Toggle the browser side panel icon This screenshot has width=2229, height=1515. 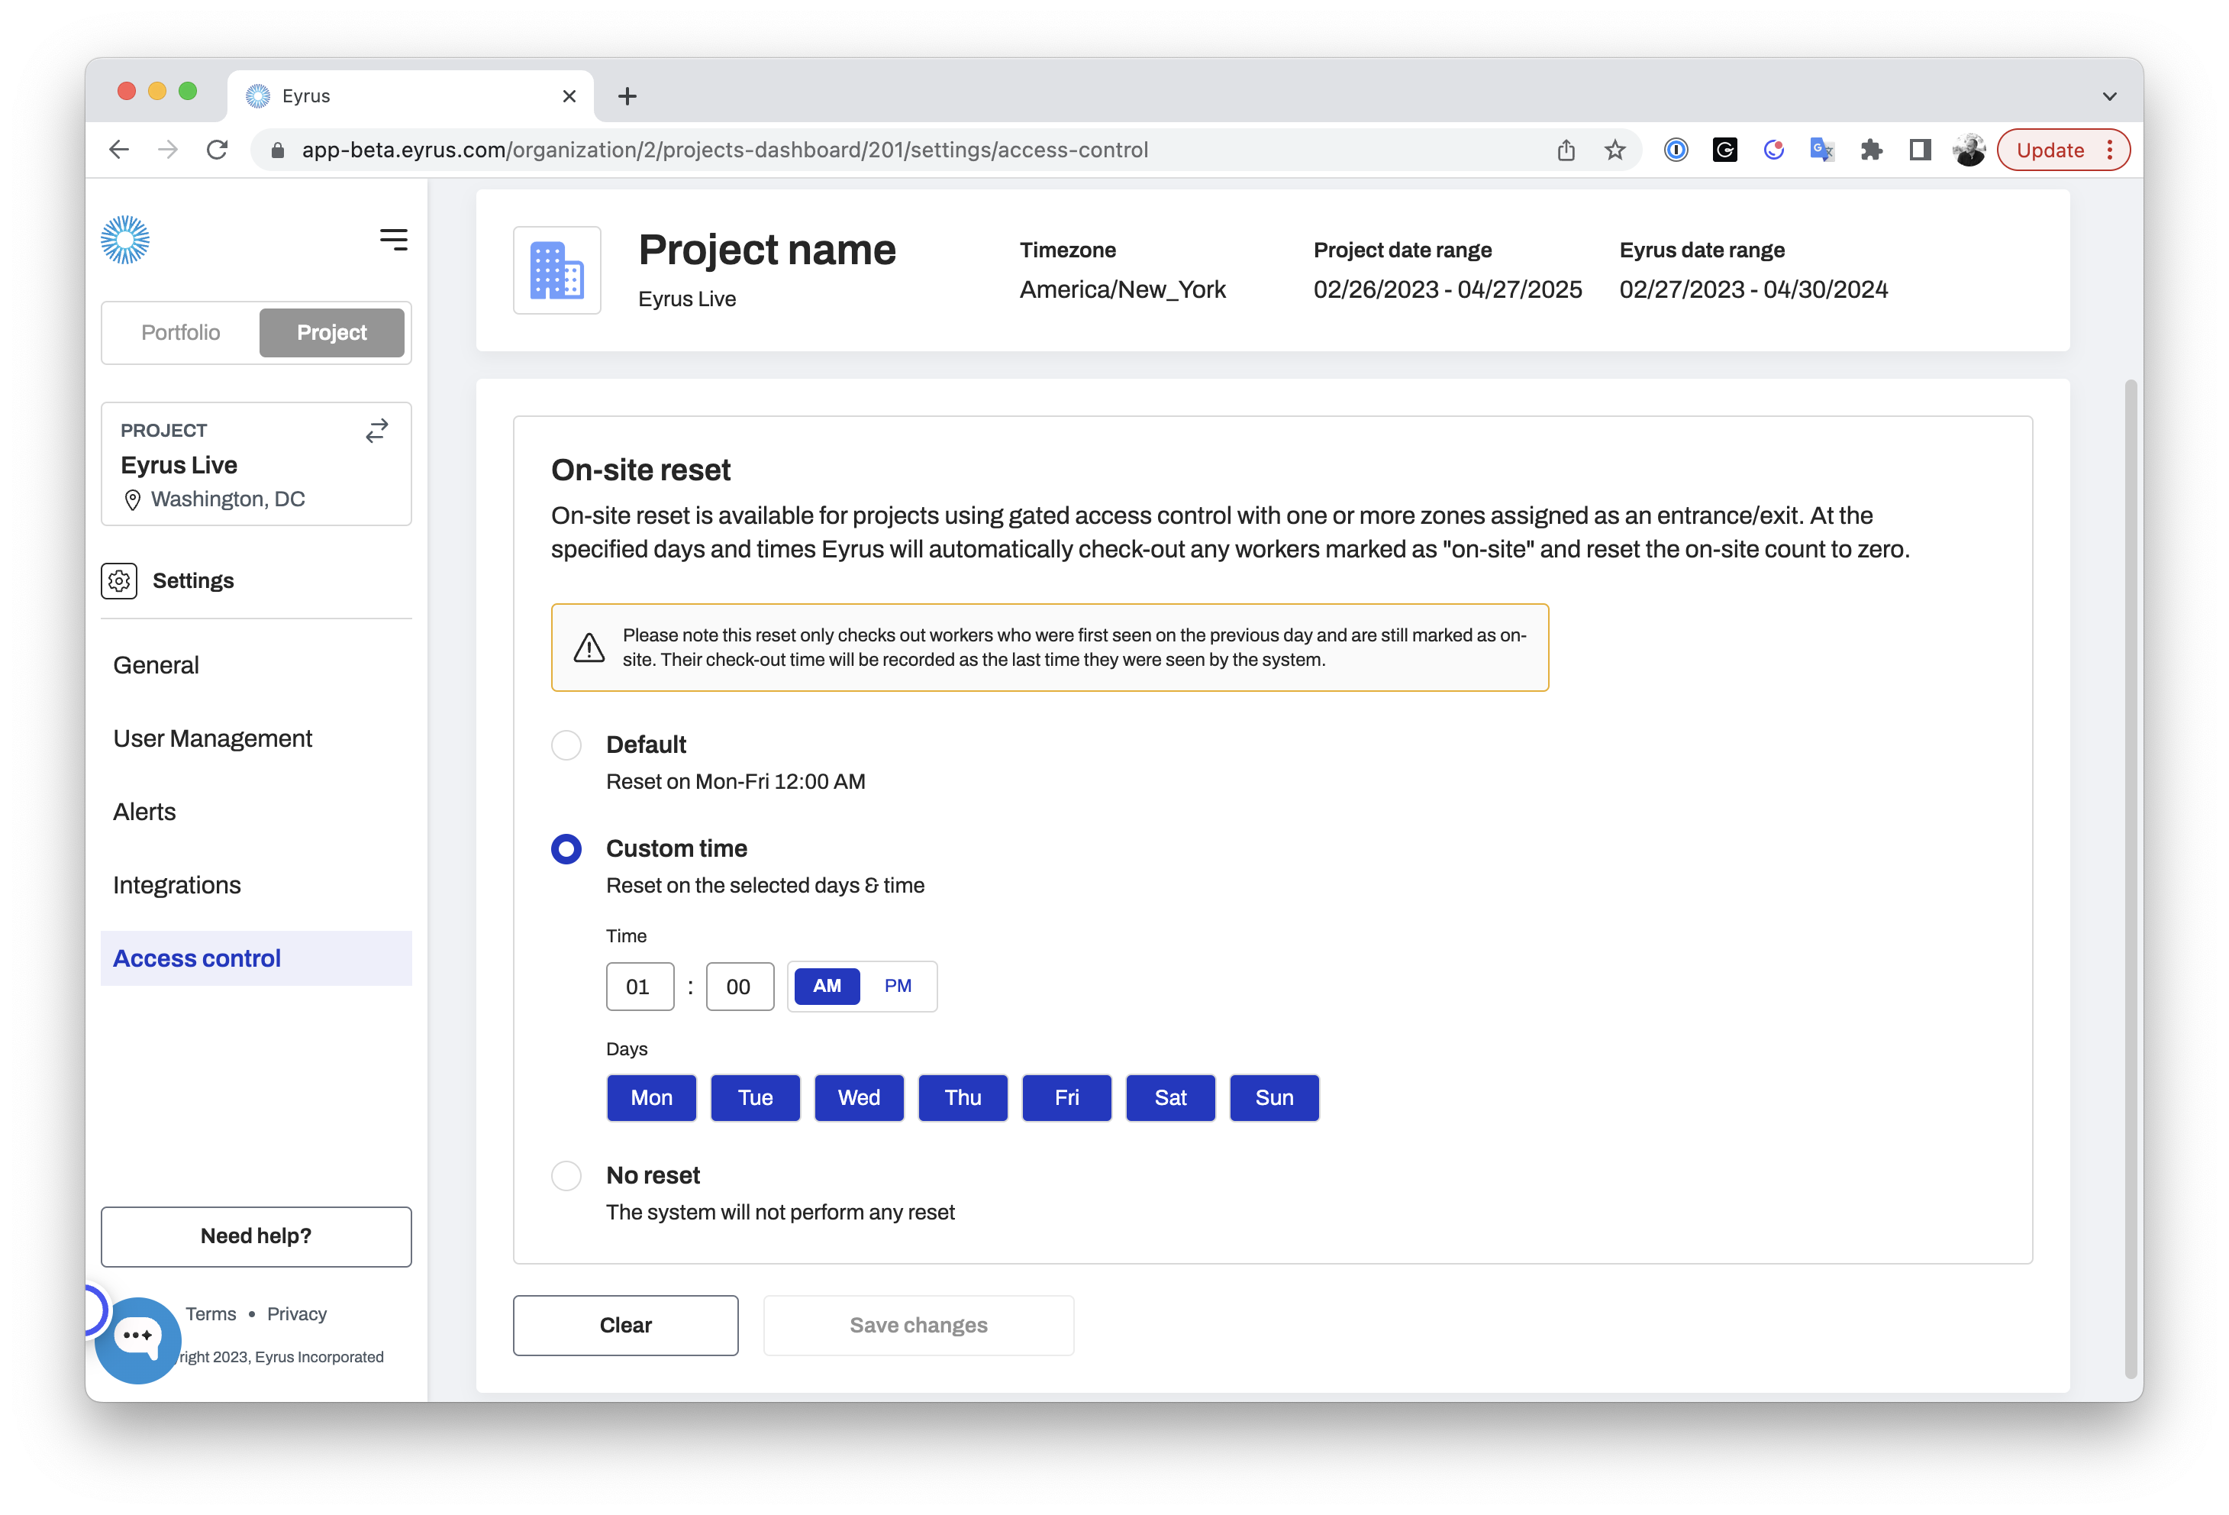pos(1920,150)
